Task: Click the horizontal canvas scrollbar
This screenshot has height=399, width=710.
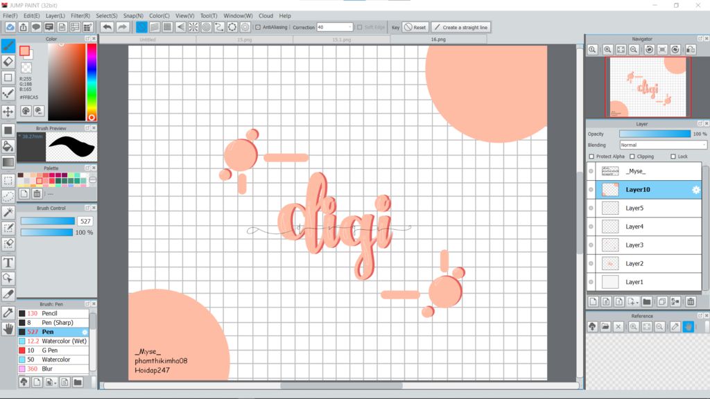Action: [x=341, y=385]
